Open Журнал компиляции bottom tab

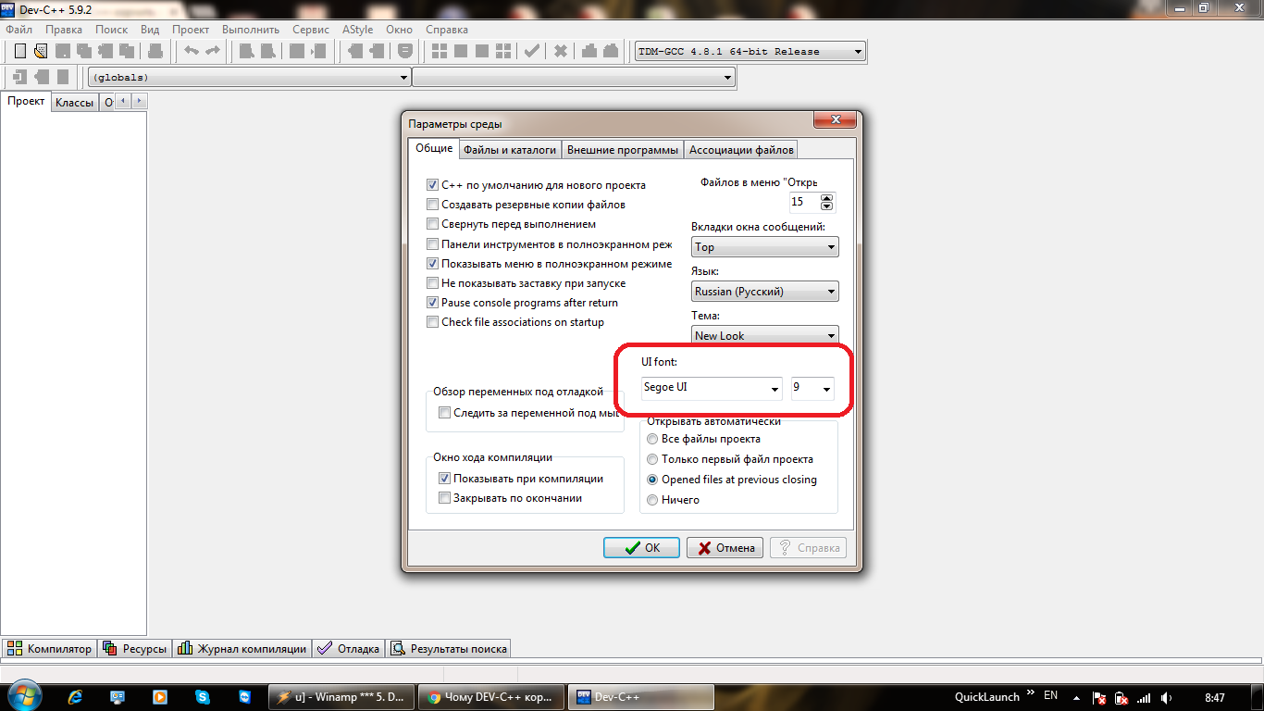click(x=242, y=649)
